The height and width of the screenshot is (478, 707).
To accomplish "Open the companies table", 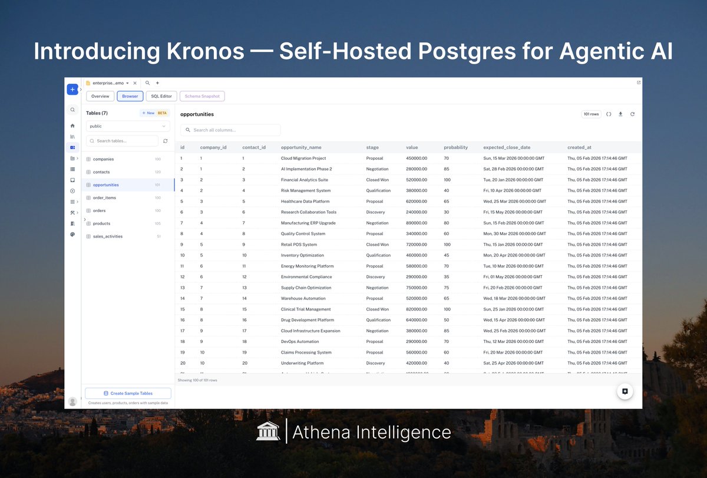I will (x=127, y=159).
